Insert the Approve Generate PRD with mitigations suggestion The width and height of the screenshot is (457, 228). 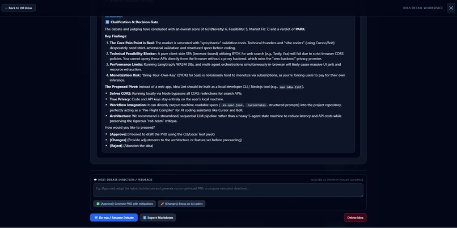point(124,204)
